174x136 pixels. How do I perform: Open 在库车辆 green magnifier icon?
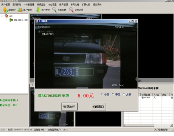point(54,10)
